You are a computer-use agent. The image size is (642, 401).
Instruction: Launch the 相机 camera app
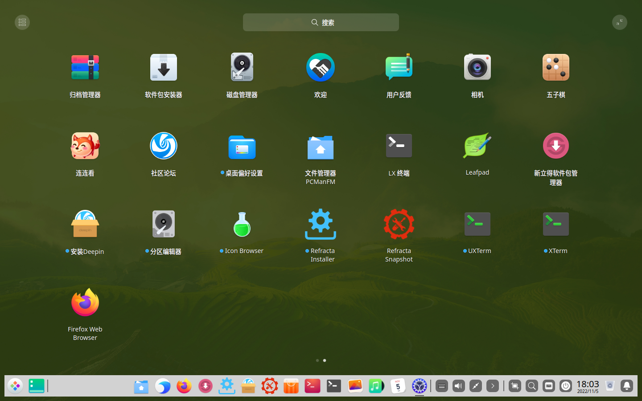pyautogui.click(x=477, y=68)
